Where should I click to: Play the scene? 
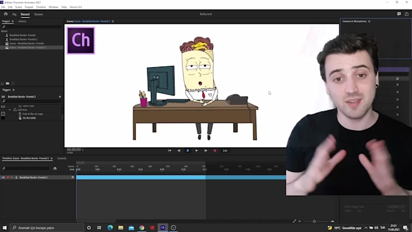pyautogui.click(x=196, y=151)
